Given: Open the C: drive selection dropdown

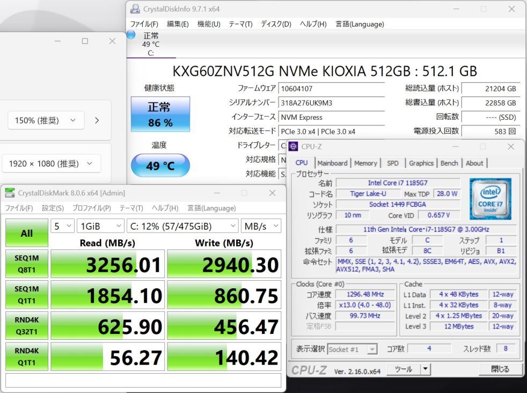Looking at the screenshot, I should tap(182, 226).
